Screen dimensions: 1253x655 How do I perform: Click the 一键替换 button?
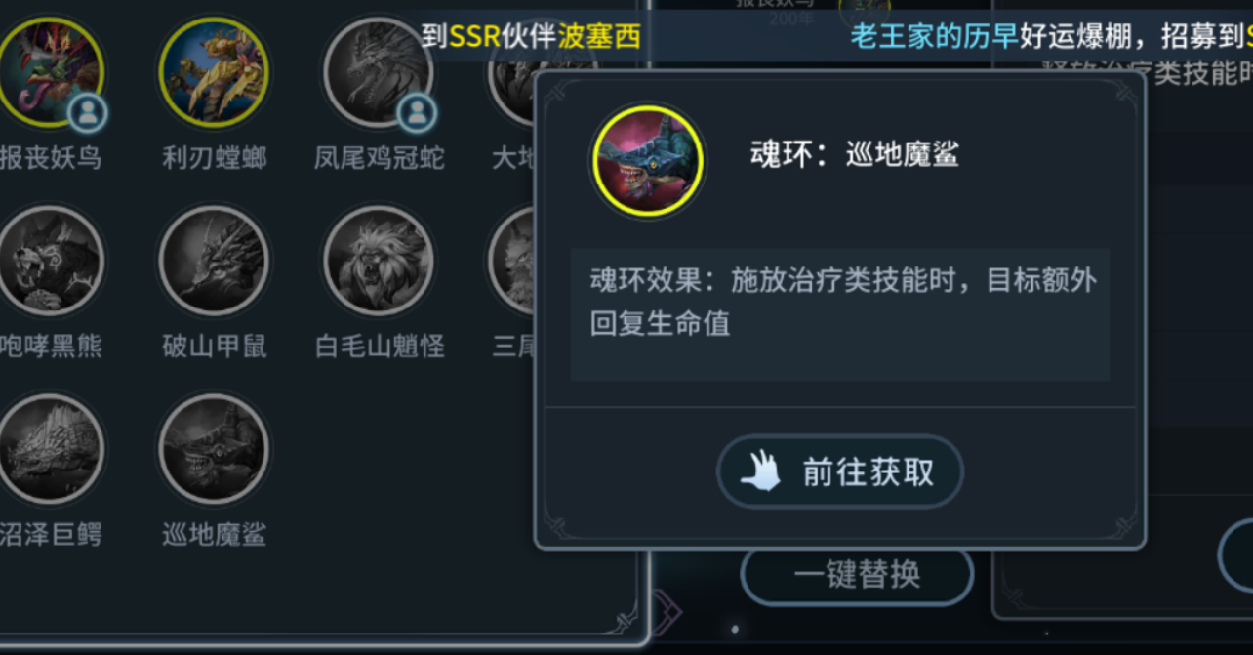857,576
